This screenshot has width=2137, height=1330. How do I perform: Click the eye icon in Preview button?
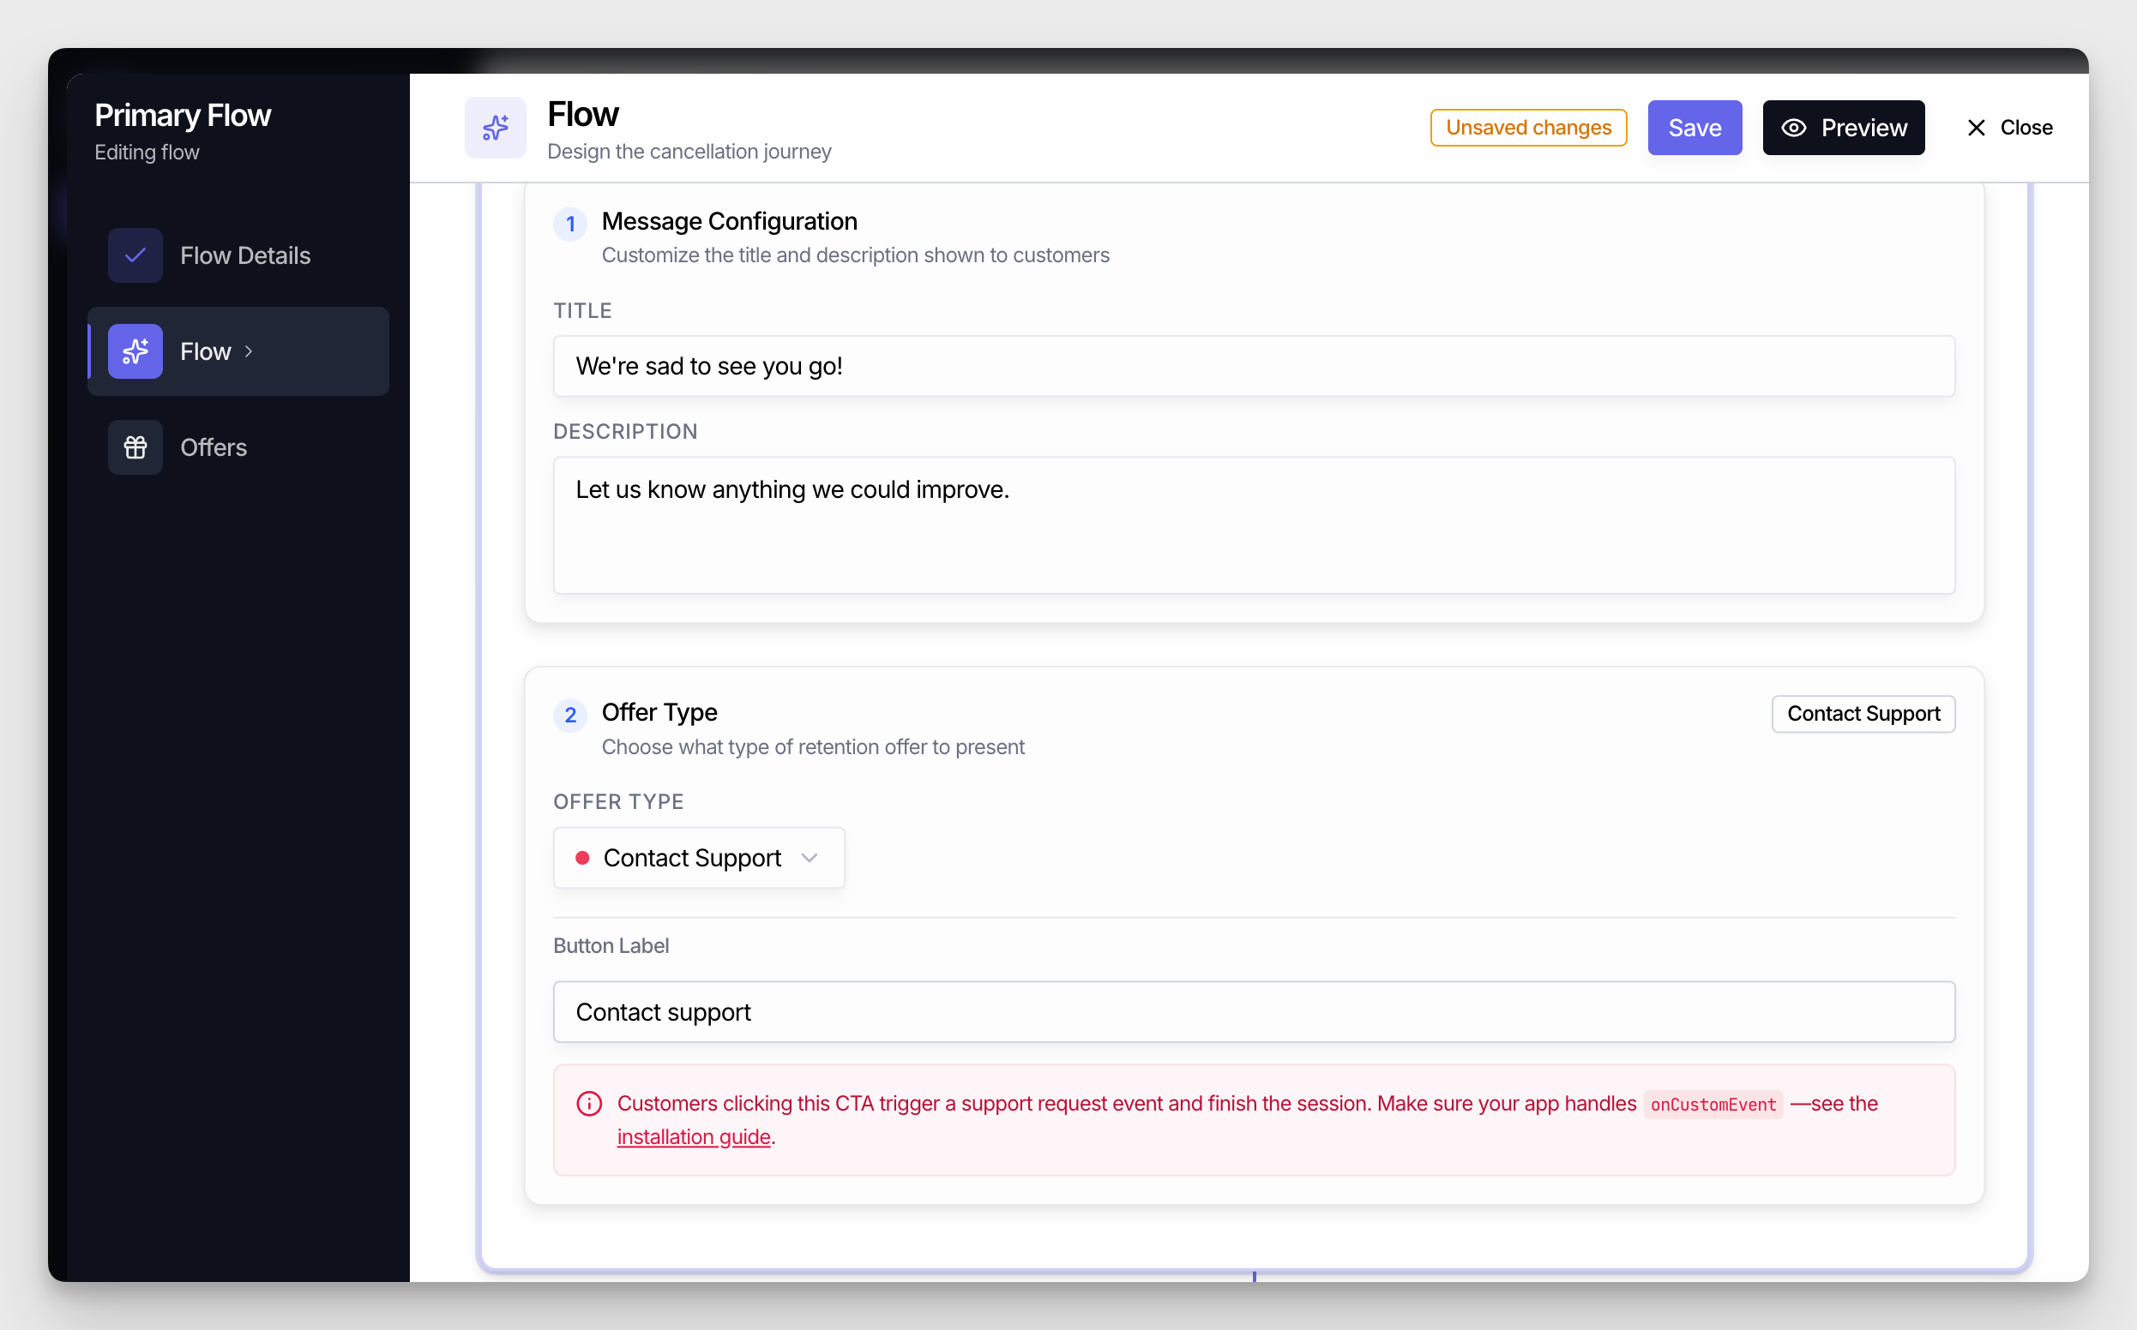pos(1793,128)
